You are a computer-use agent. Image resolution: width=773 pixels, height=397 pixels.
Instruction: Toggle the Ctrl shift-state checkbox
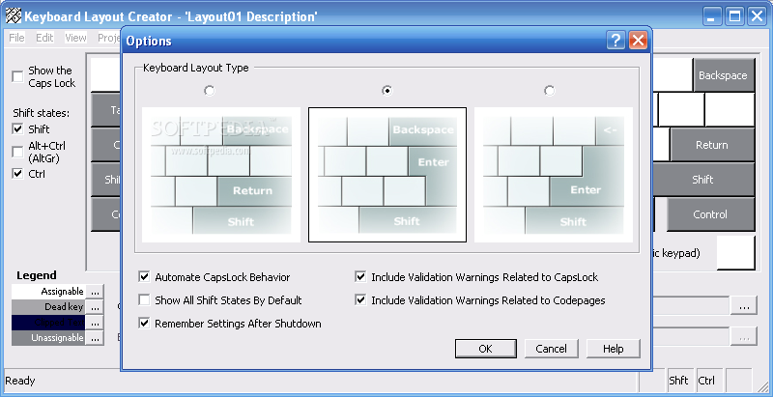(x=17, y=174)
